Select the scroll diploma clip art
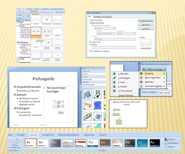185x154 pixels. click(x=88, y=116)
